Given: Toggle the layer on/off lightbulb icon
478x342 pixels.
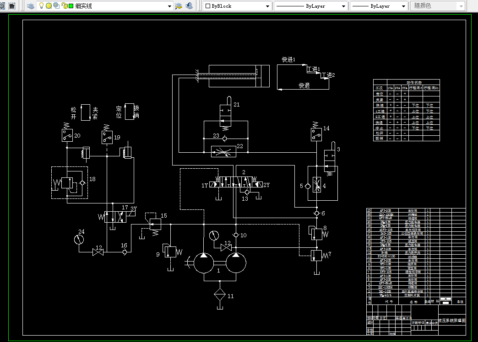Looking at the screenshot, I should click(x=42, y=5).
